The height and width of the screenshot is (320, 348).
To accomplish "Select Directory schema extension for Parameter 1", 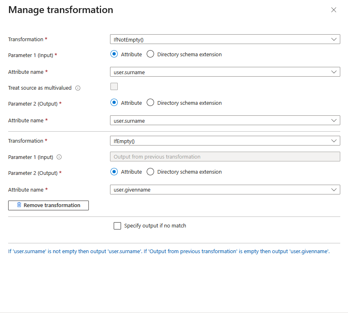I will pyautogui.click(x=150, y=54).
